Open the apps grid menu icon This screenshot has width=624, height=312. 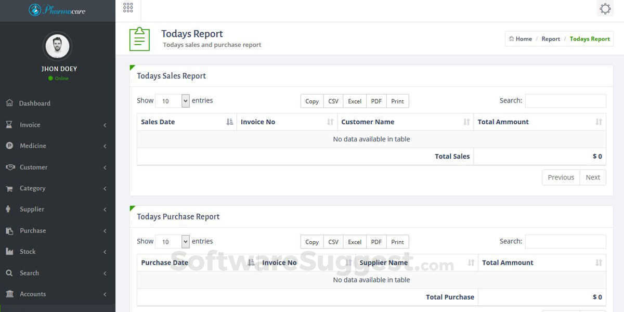pyautogui.click(x=128, y=8)
